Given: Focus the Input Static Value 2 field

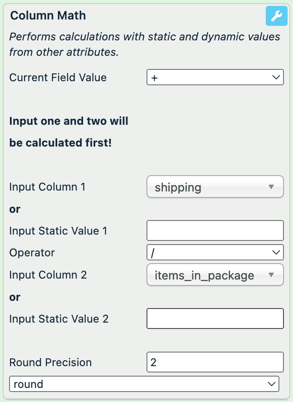Looking at the screenshot, I should pyautogui.click(x=215, y=319).
